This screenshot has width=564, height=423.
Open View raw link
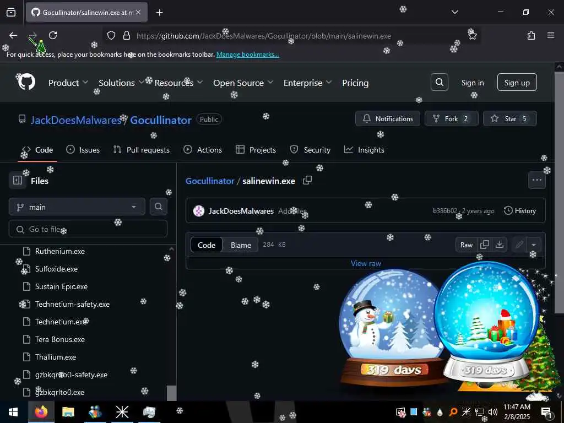366,263
